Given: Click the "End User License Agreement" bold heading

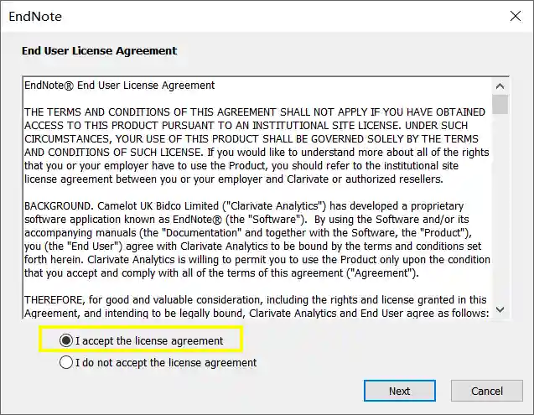Looking at the screenshot, I should (99, 50).
